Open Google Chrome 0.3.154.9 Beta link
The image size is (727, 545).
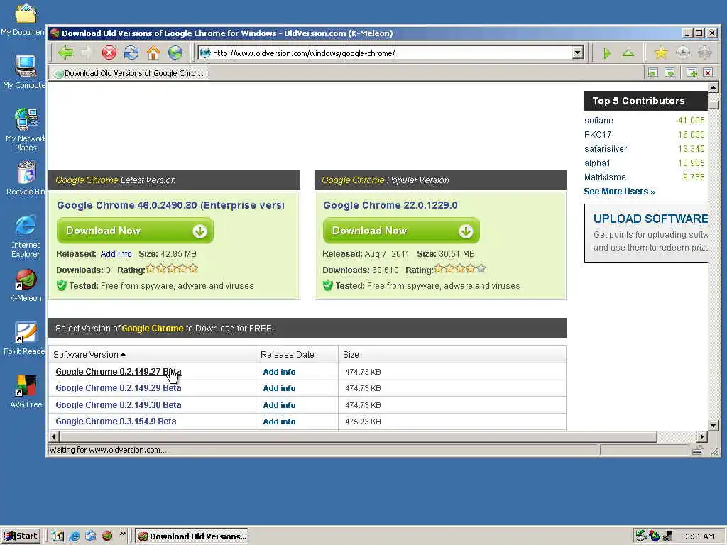coord(116,422)
